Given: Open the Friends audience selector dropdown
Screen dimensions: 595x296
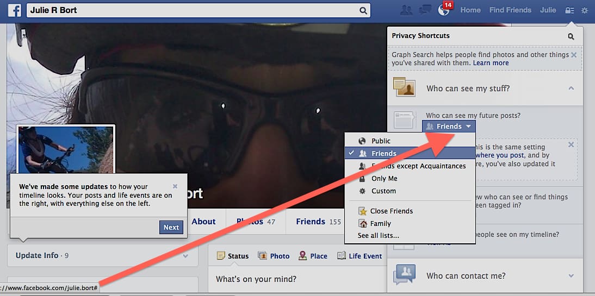Looking at the screenshot, I should 449,126.
